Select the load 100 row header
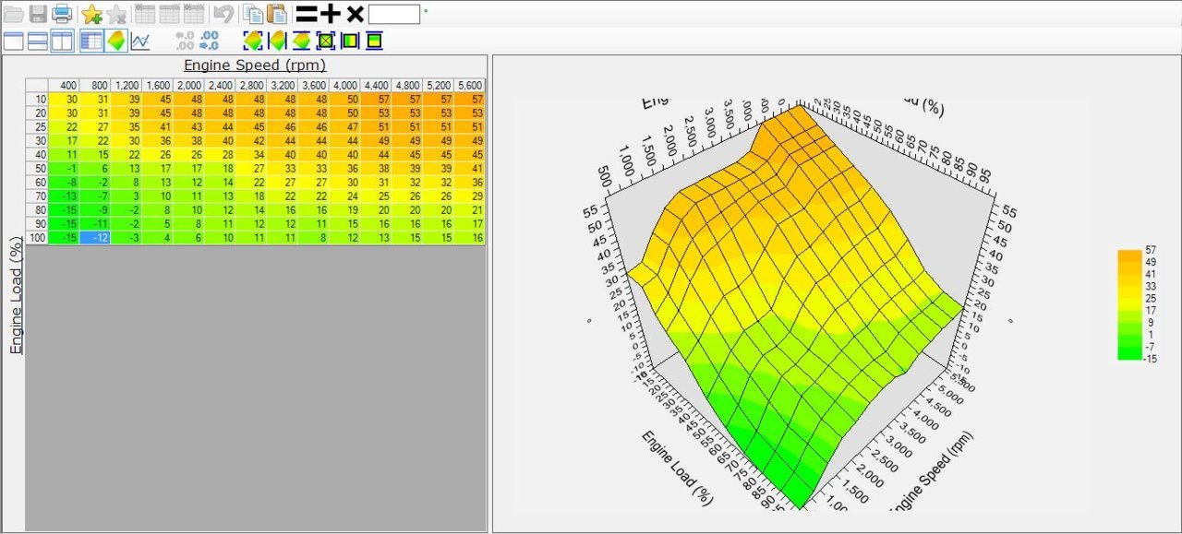 (x=37, y=237)
